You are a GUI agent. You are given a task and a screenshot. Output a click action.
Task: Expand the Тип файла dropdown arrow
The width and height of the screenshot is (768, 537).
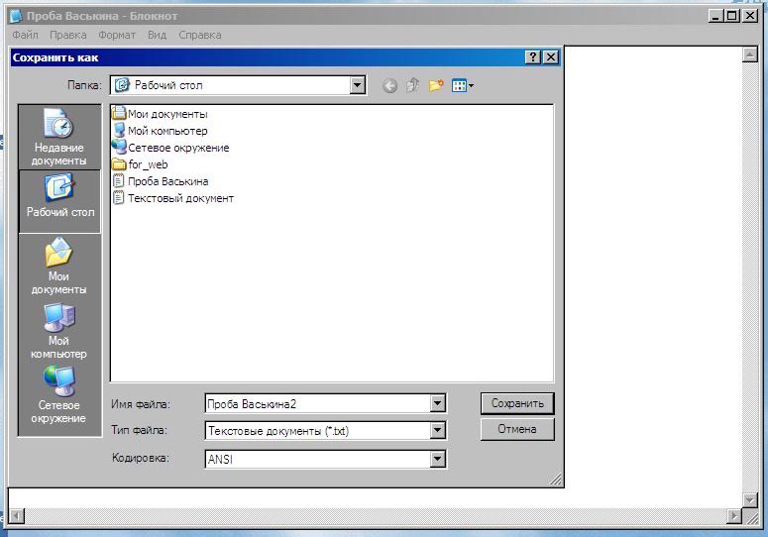[437, 430]
